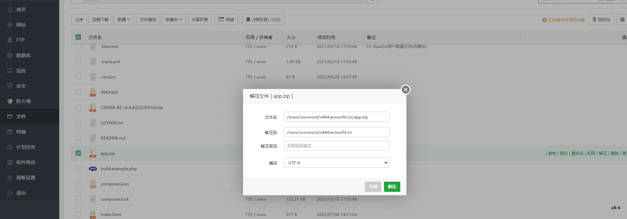Click the 上传 upload button
627x219 pixels.
pos(79,20)
